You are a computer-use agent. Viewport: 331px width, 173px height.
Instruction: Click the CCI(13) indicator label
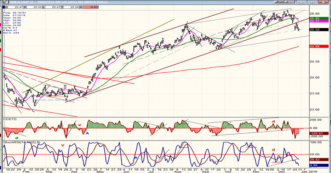[10, 119]
